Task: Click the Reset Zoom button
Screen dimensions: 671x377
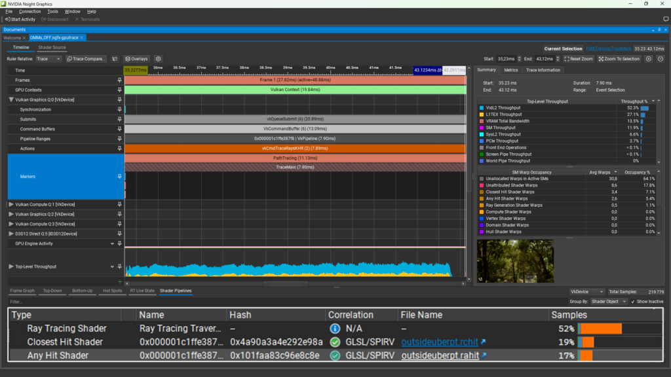Action: (578, 59)
